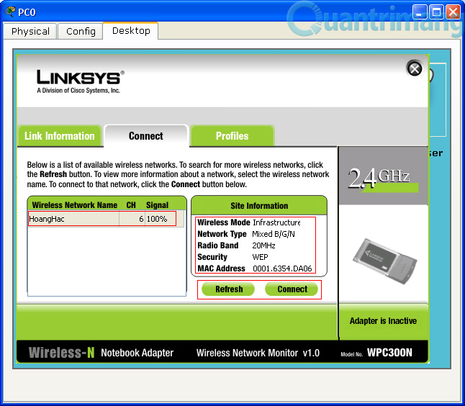The width and height of the screenshot is (465, 406).
Task: Close the PC0 window
Action: tap(452, 12)
